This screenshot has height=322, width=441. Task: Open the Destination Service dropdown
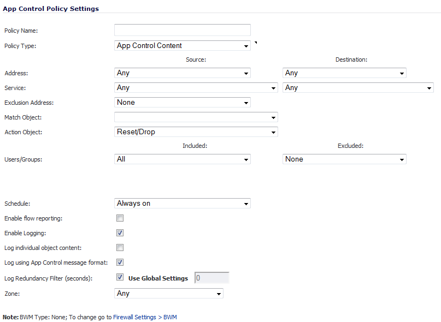coord(358,88)
